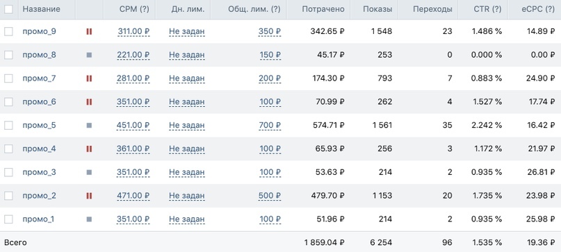Image resolution: width=561 pixels, height=252 pixels.
Task: Select the checkbox for промо_9
Action: click(x=8, y=31)
